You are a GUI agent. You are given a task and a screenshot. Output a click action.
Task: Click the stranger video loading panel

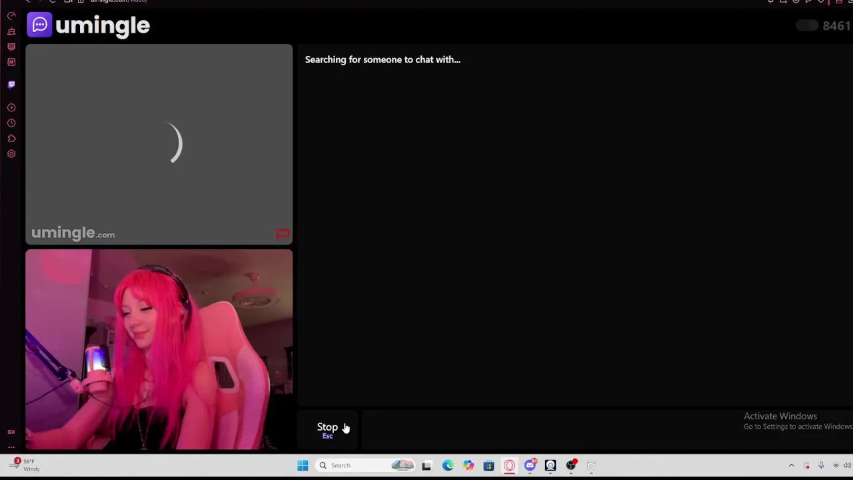click(x=159, y=144)
